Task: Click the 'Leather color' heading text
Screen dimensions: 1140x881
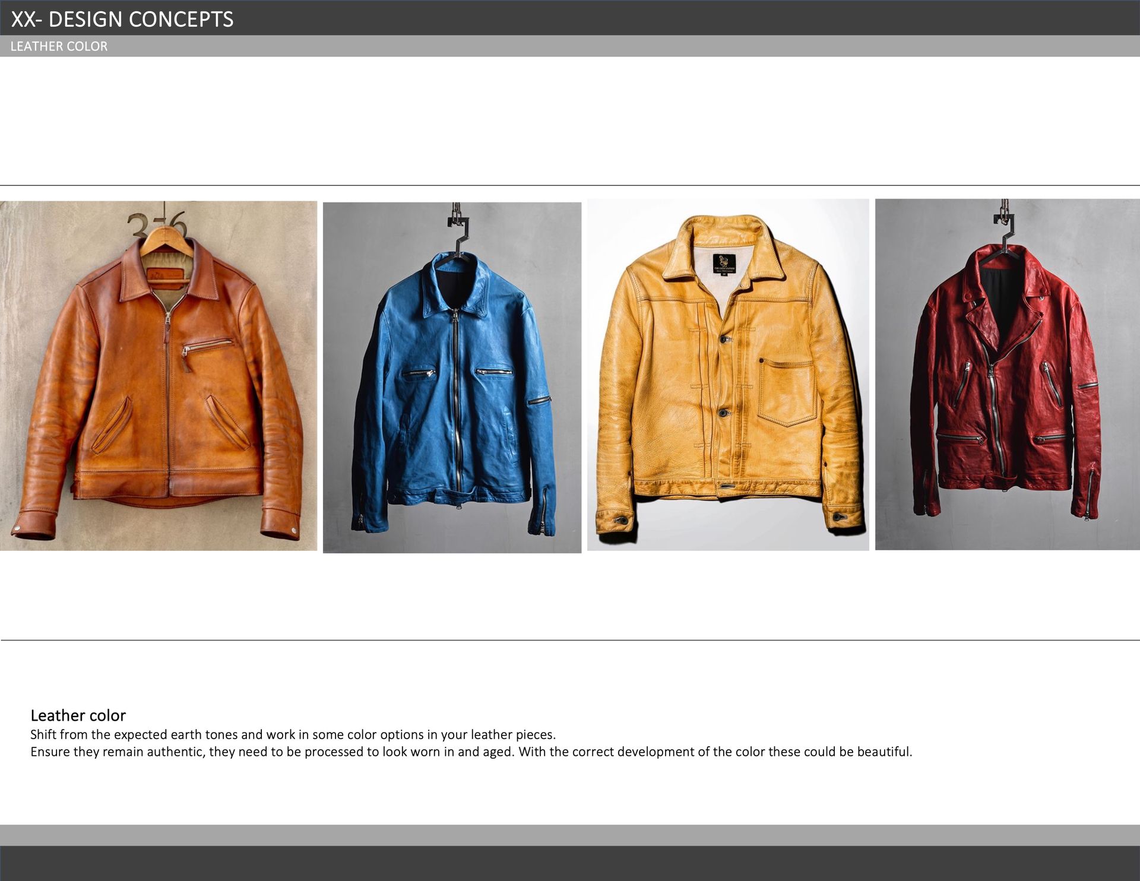Action: tap(78, 715)
